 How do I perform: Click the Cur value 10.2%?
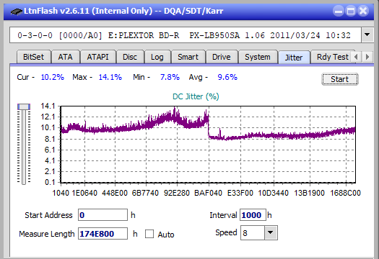click(x=53, y=77)
